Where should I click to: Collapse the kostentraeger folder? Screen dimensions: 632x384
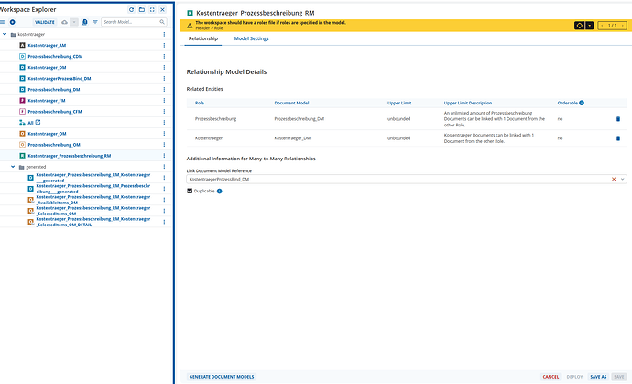[x=5, y=34]
